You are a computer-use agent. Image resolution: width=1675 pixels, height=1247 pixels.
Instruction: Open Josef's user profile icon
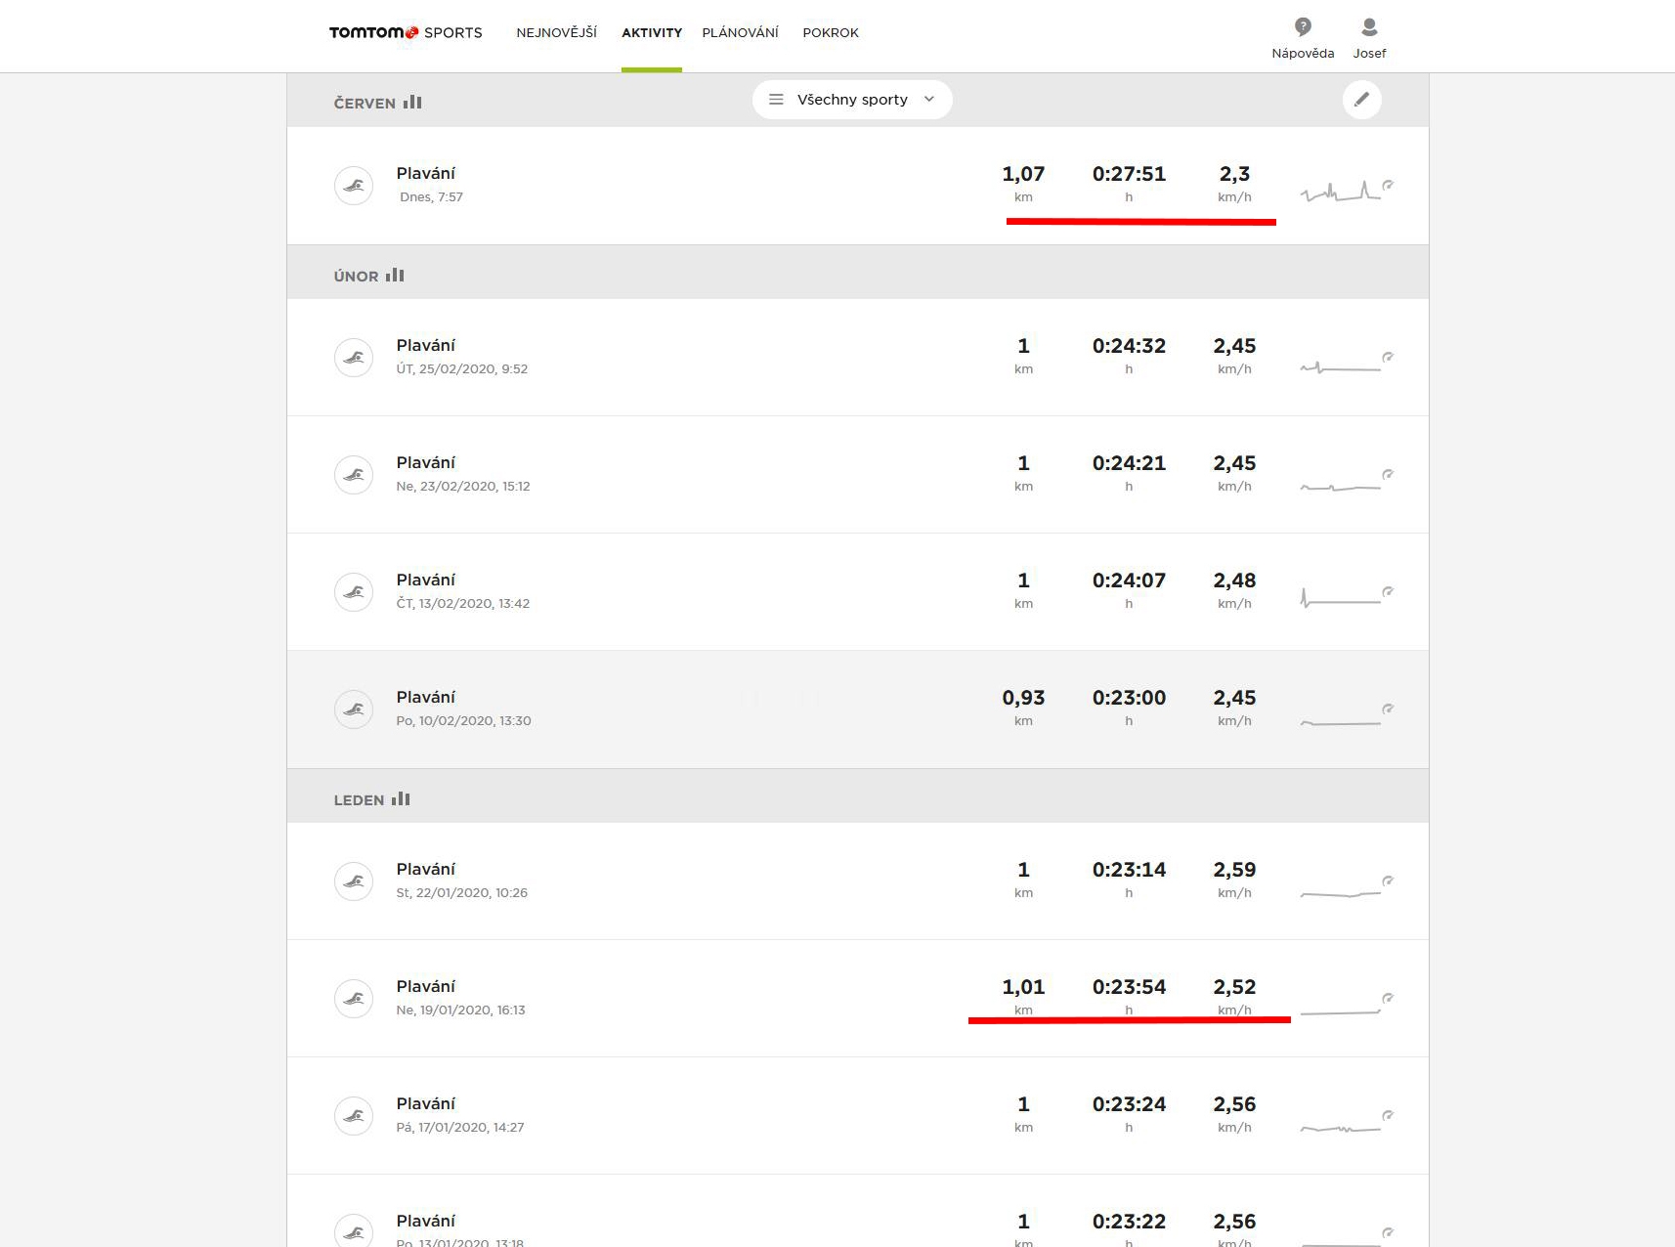click(x=1369, y=27)
